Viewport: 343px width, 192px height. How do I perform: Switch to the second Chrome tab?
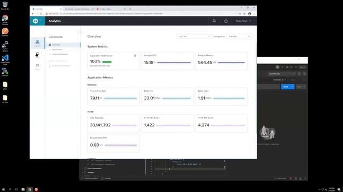(x=79, y=9)
